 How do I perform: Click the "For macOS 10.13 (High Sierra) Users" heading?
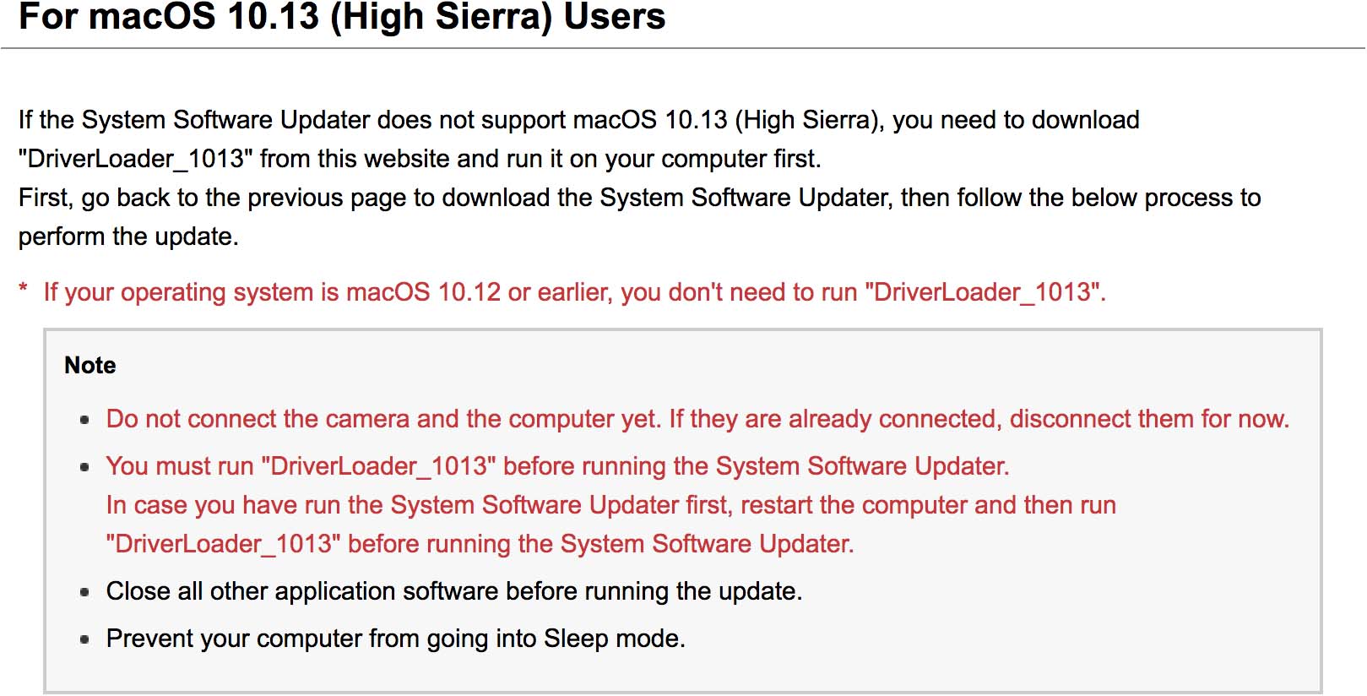(x=342, y=17)
